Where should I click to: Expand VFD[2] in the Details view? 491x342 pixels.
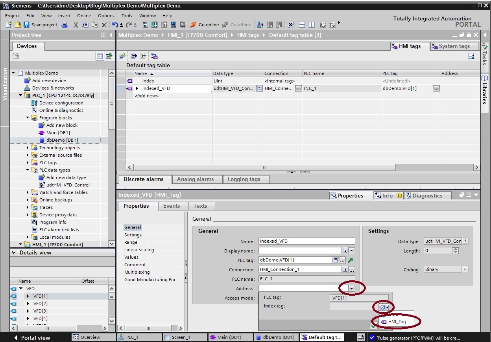28,304
